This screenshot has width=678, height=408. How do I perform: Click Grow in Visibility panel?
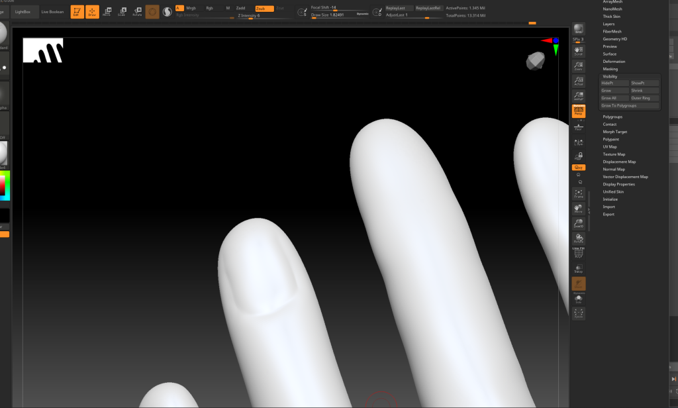coord(614,91)
